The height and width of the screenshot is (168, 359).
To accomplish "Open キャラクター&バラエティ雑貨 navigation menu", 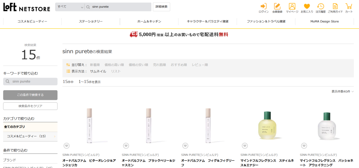I will [208, 22].
